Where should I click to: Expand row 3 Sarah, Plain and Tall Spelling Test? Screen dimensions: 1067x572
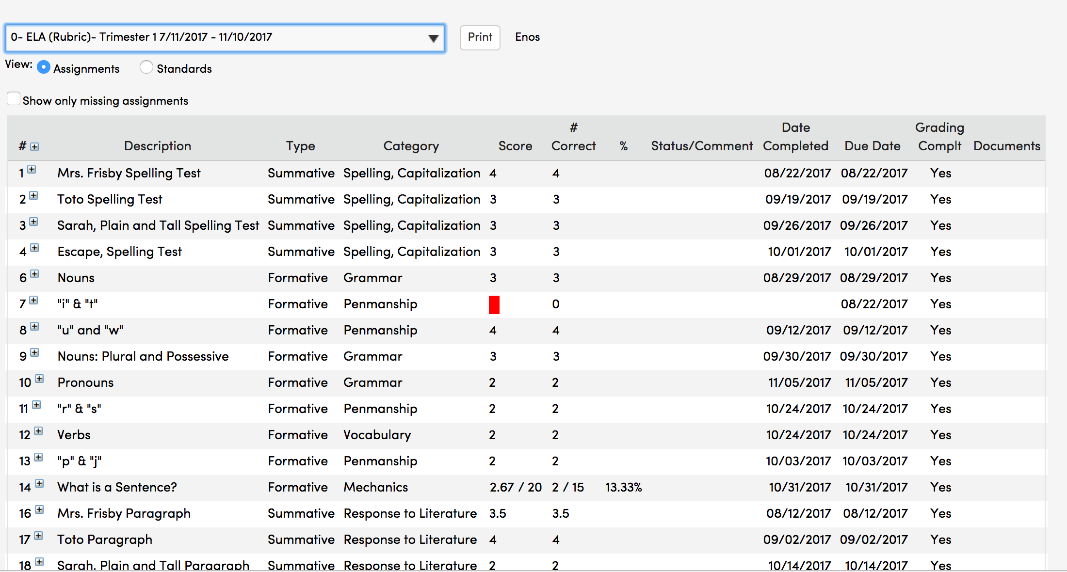click(x=33, y=222)
